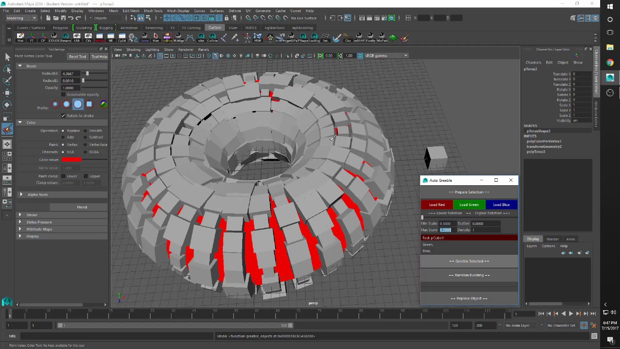Click the red Color value swatch
620x349 pixels.
point(71,159)
